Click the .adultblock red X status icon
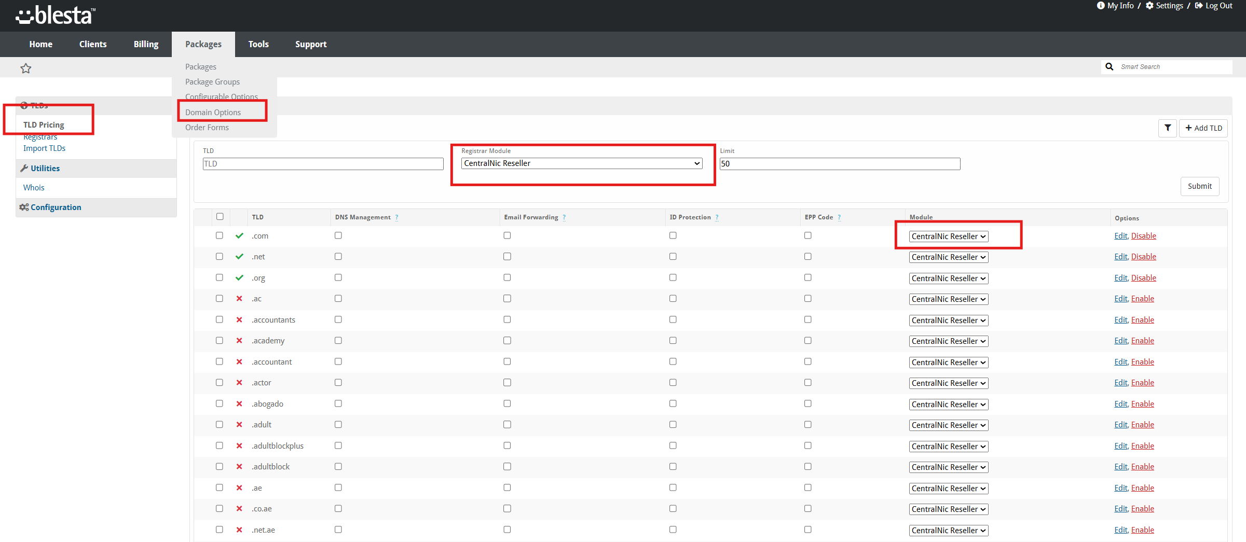Screen dimensions: 1246x542 (239, 466)
